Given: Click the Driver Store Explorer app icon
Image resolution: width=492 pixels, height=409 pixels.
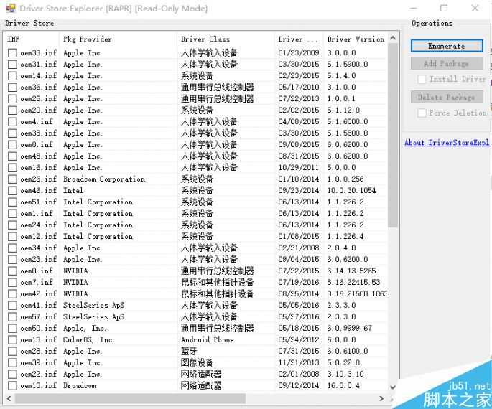Looking at the screenshot, I should click(9, 9).
